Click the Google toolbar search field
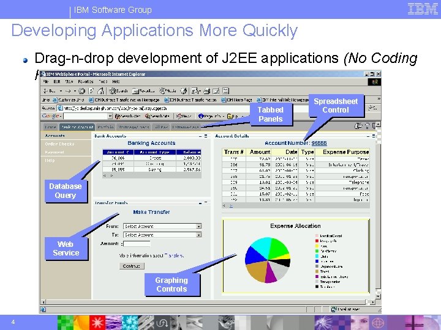 [86, 116]
